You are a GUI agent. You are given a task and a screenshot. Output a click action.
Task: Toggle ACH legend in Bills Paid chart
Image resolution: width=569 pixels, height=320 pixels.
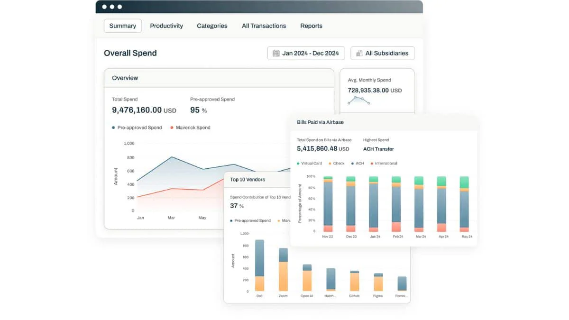click(358, 163)
